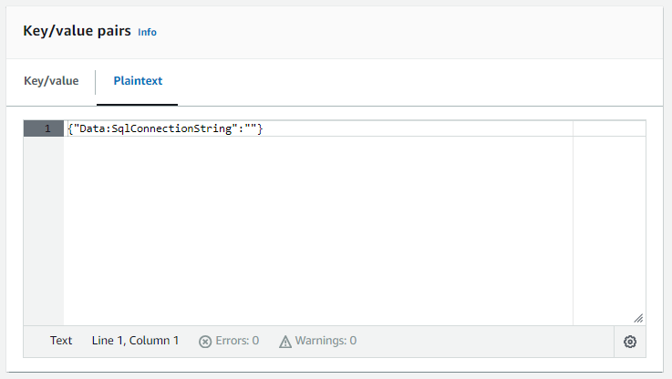Click the Text language mode label
The height and width of the screenshot is (379, 672).
[x=61, y=341]
